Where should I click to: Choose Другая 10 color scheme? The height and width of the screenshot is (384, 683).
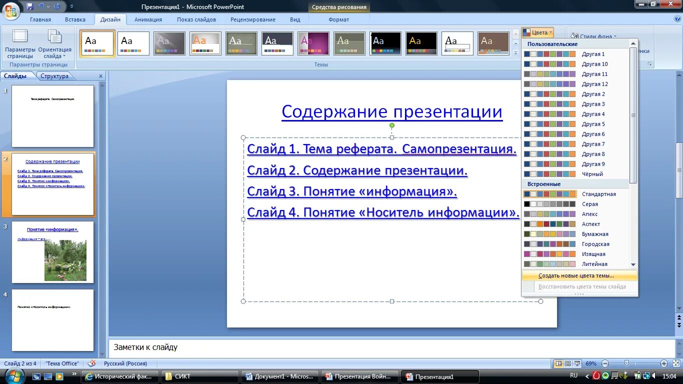tap(576, 64)
